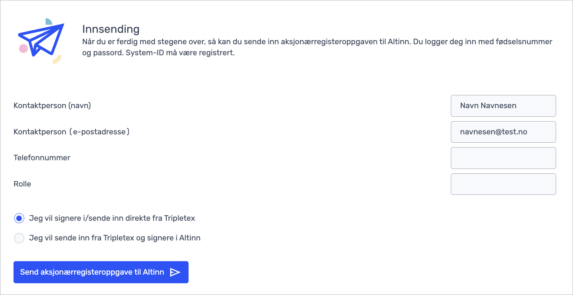The image size is (573, 295).
Task: Focus the contact person name field
Action: (503, 106)
